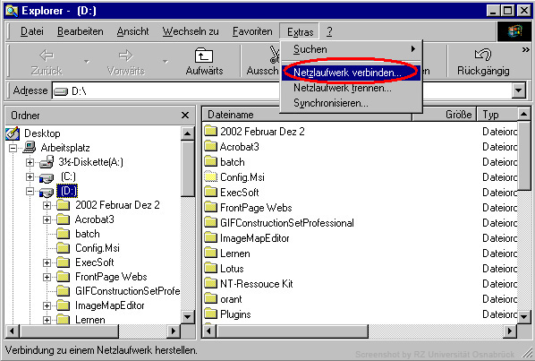Sort files by Dateiname column header
Image resolution: width=535 pixels, height=361 pixels.
[x=307, y=115]
